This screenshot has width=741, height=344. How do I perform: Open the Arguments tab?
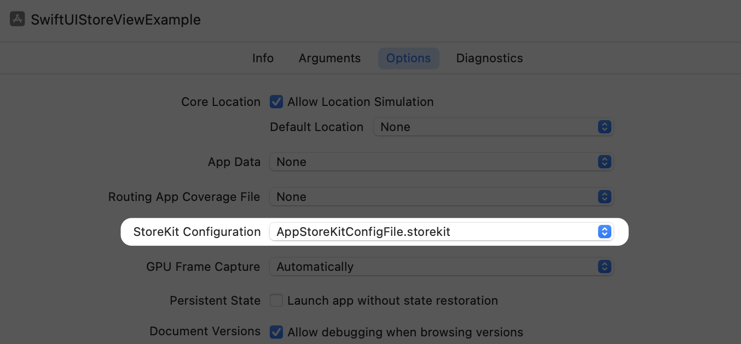click(329, 58)
